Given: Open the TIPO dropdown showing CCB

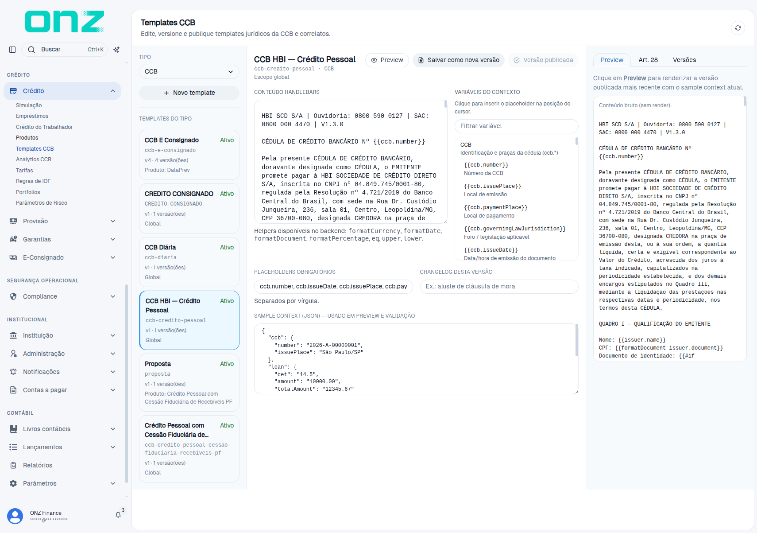Looking at the screenshot, I should coord(189,72).
